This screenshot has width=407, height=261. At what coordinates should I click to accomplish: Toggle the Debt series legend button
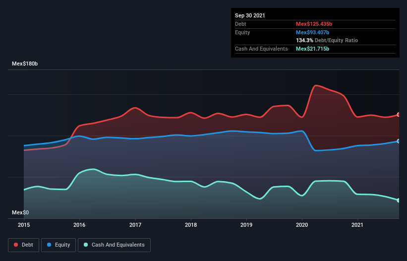pyautogui.click(x=23, y=245)
